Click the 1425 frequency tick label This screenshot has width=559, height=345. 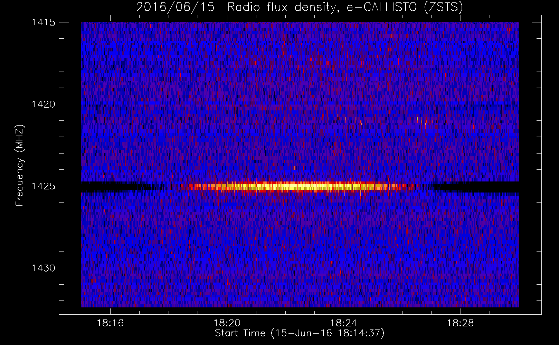pyautogui.click(x=43, y=186)
